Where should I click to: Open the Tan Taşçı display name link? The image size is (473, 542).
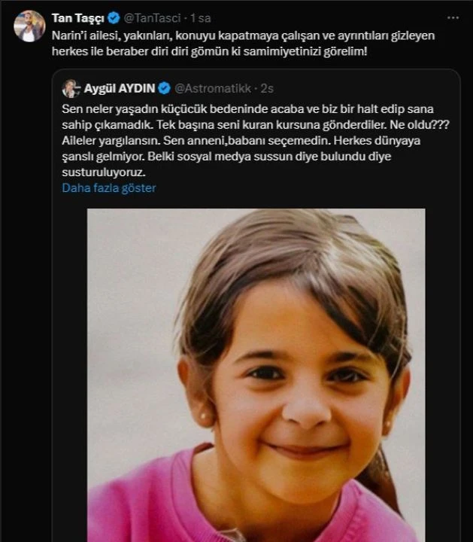[x=78, y=17]
